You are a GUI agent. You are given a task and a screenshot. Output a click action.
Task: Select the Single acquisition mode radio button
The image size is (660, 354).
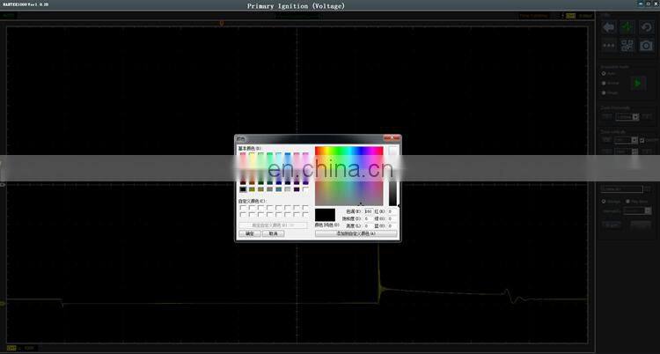[x=603, y=92]
